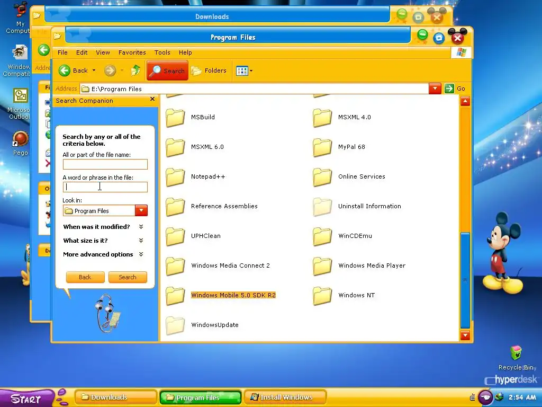This screenshot has width=542, height=407.
Task: Select the WinCDEmu folder icon
Action: tap(322, 237)
